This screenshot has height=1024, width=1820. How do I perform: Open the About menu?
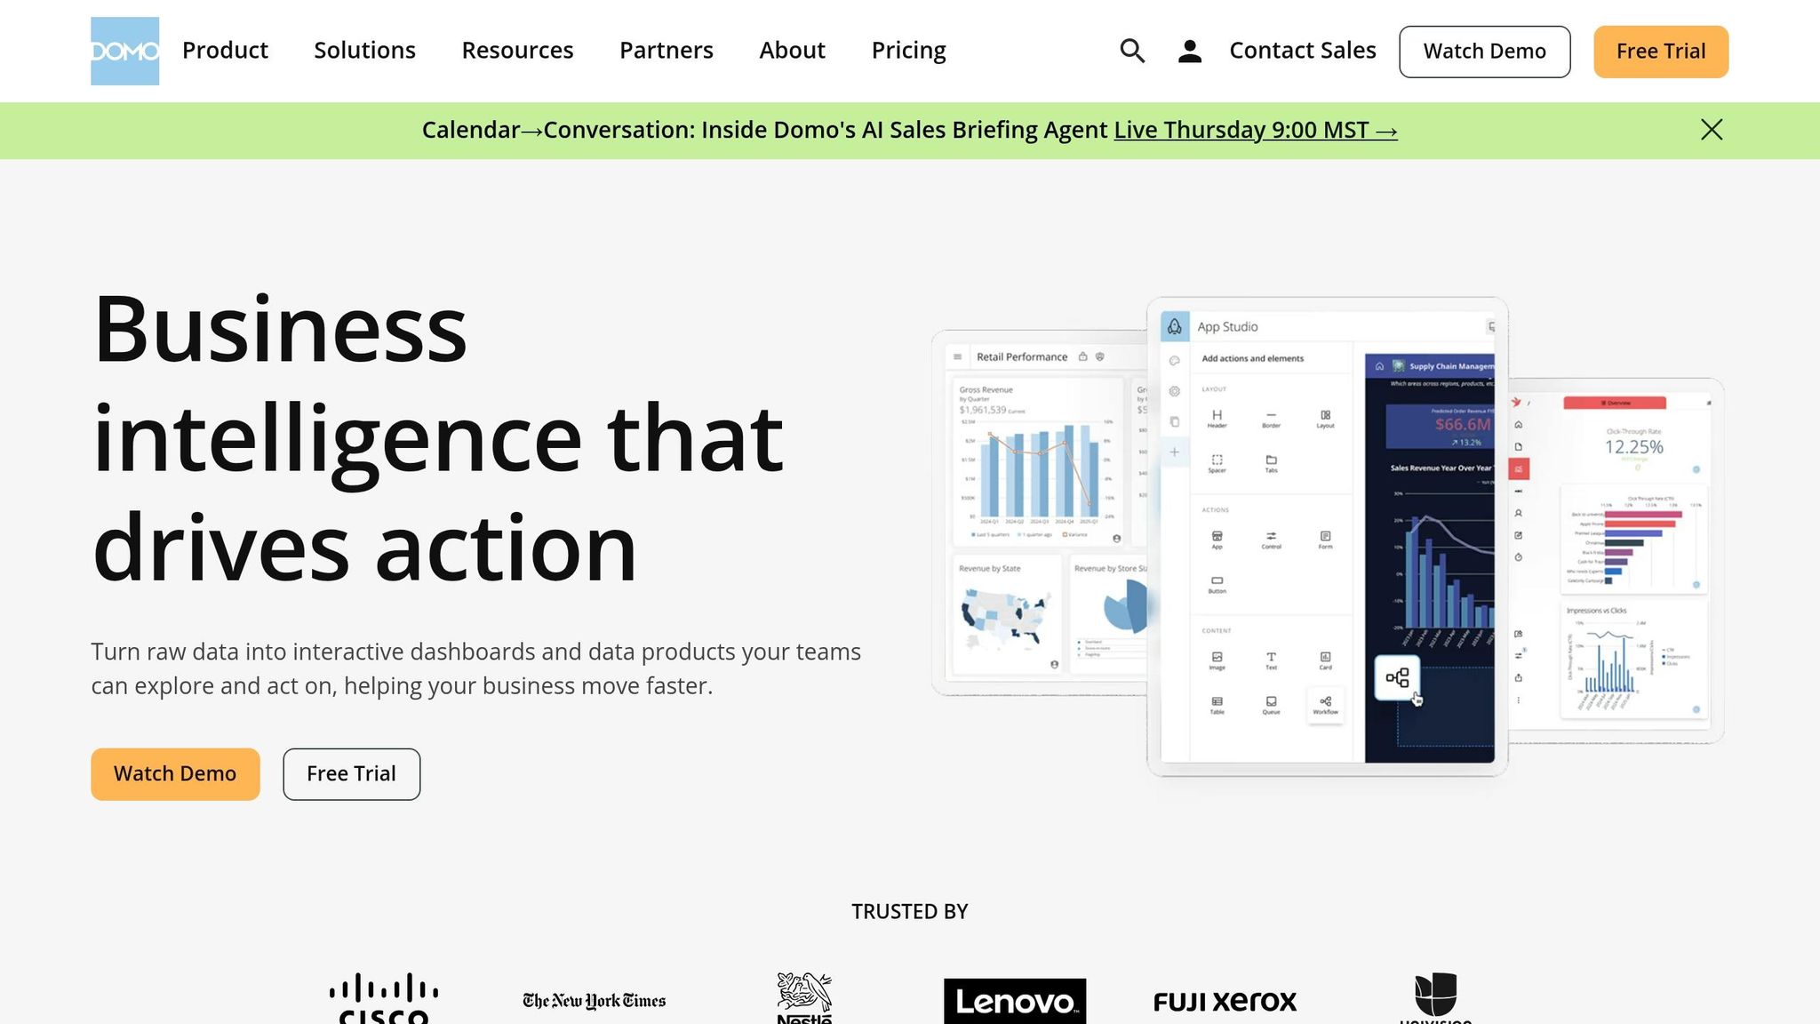[792, 51]
